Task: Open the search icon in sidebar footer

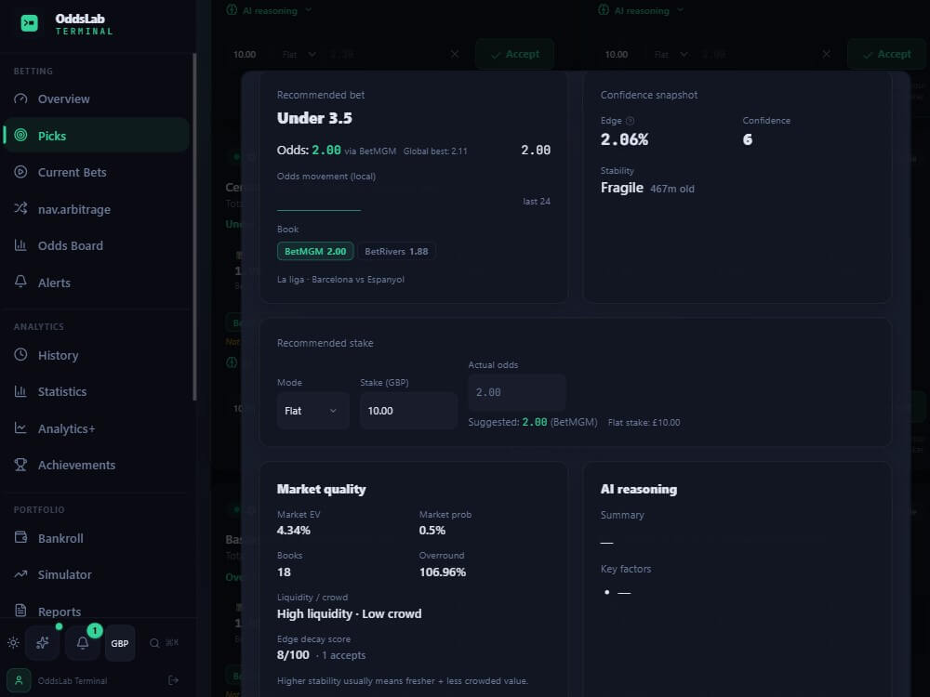Action: [x=154, y=643]
